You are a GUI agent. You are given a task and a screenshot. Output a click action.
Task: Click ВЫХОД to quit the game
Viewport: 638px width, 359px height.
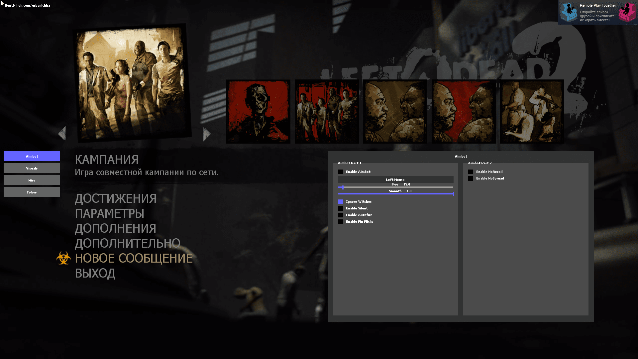[x=95, y=273]
